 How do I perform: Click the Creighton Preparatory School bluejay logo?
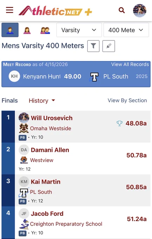[24, 224]
